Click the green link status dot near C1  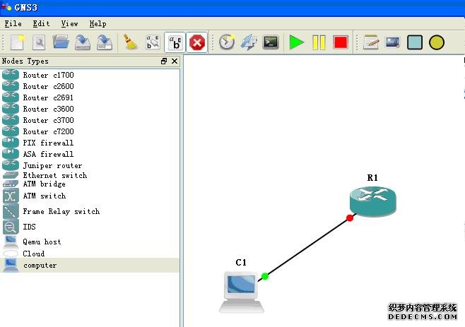click(x=265, y=276)
